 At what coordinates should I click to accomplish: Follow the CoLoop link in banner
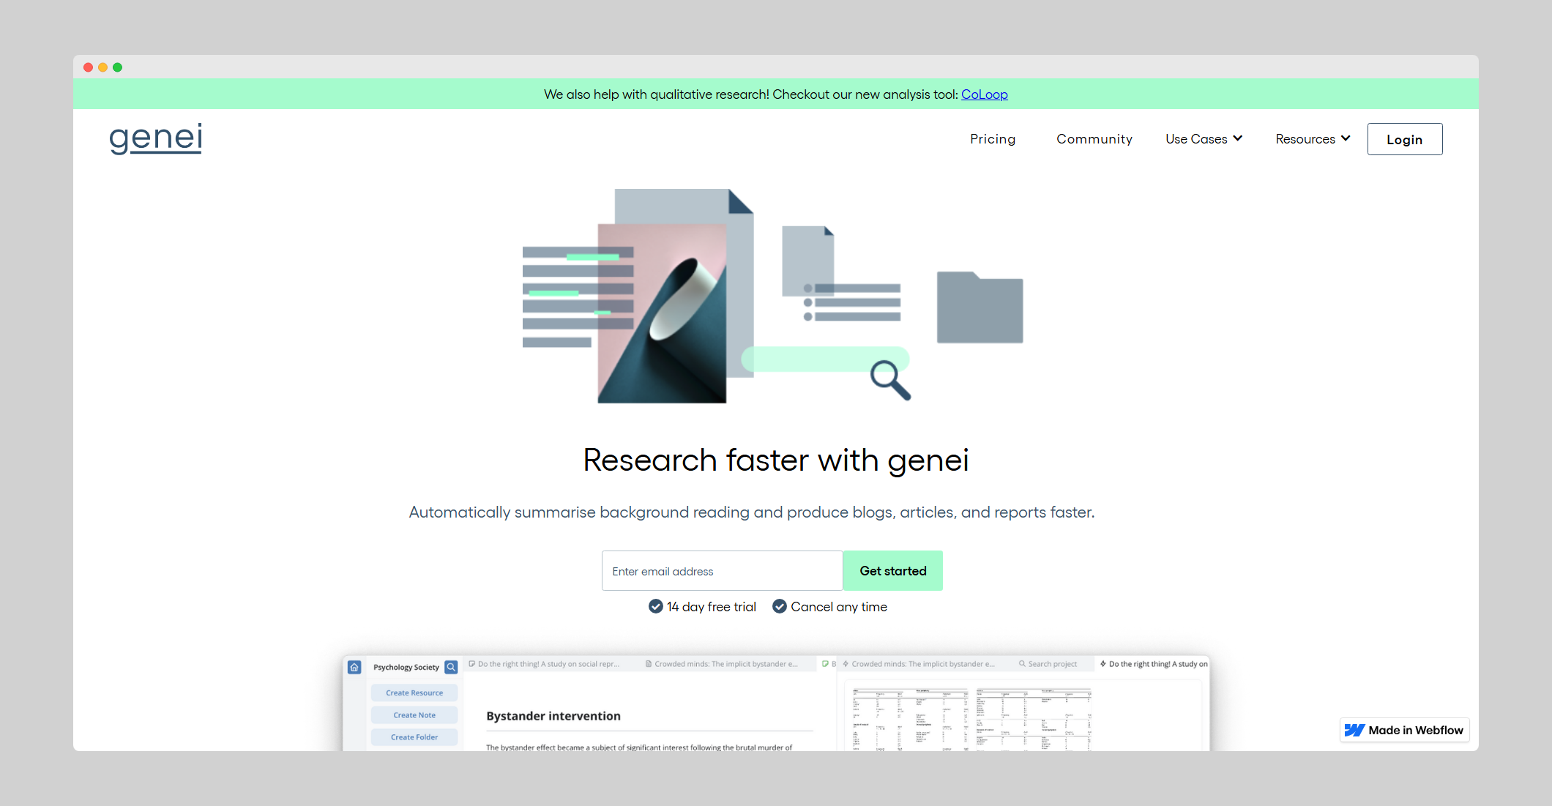tap(984, 94)
